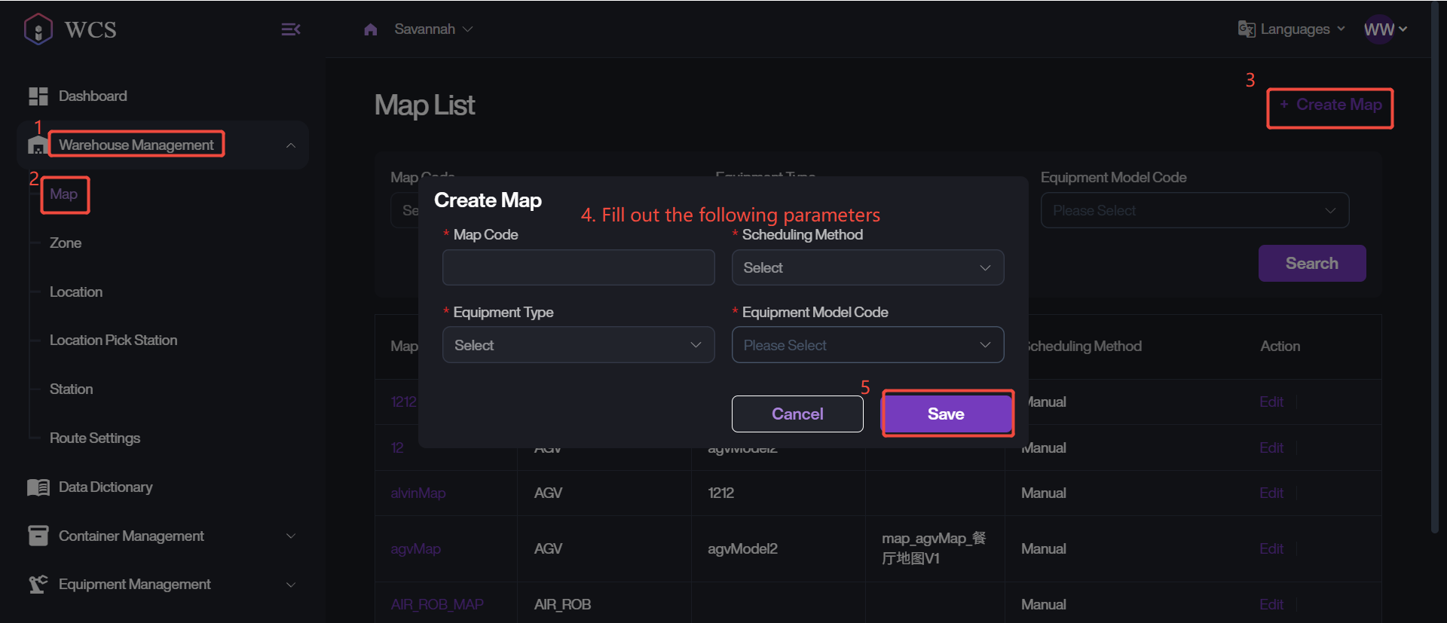Collapse sidebar with the menu fold icon

291,29
